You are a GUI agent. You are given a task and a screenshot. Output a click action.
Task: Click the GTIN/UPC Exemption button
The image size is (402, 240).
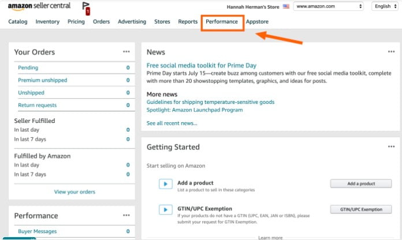tap(361, 209)
